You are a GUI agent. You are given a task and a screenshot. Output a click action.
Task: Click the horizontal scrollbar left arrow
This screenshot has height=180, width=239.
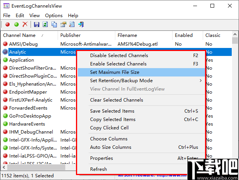tap(4, 167)
